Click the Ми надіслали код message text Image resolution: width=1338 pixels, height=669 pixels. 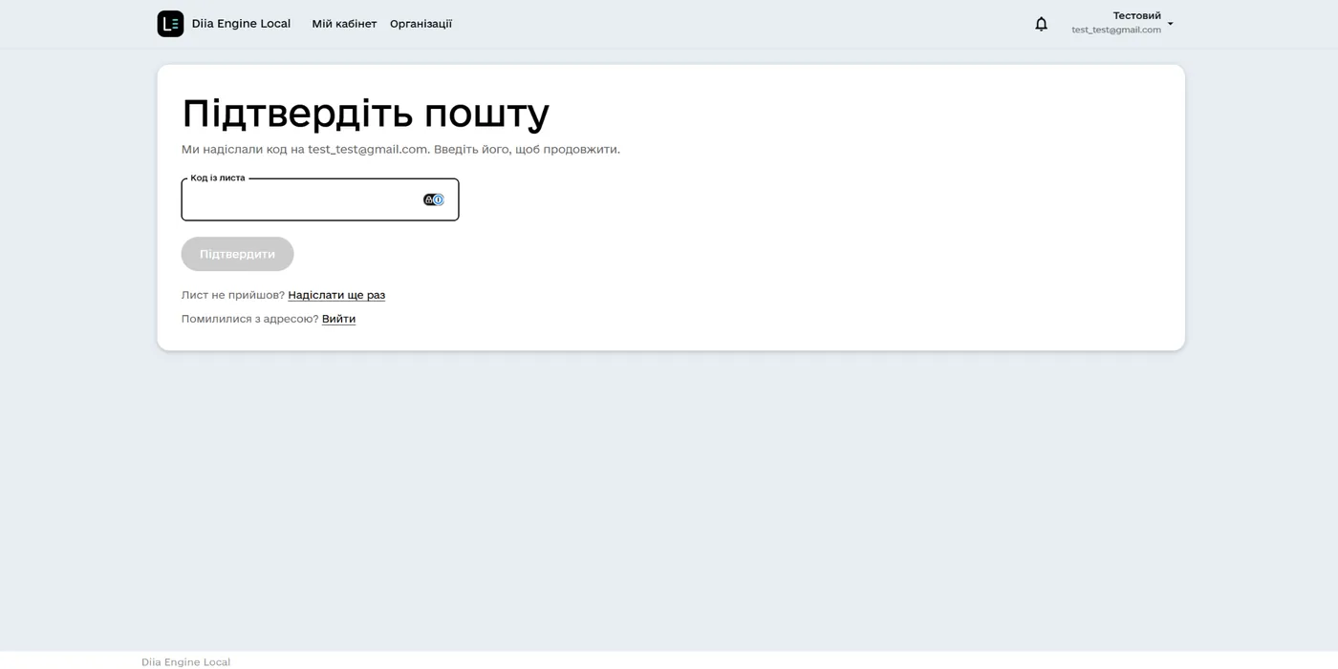click(400, 150)
